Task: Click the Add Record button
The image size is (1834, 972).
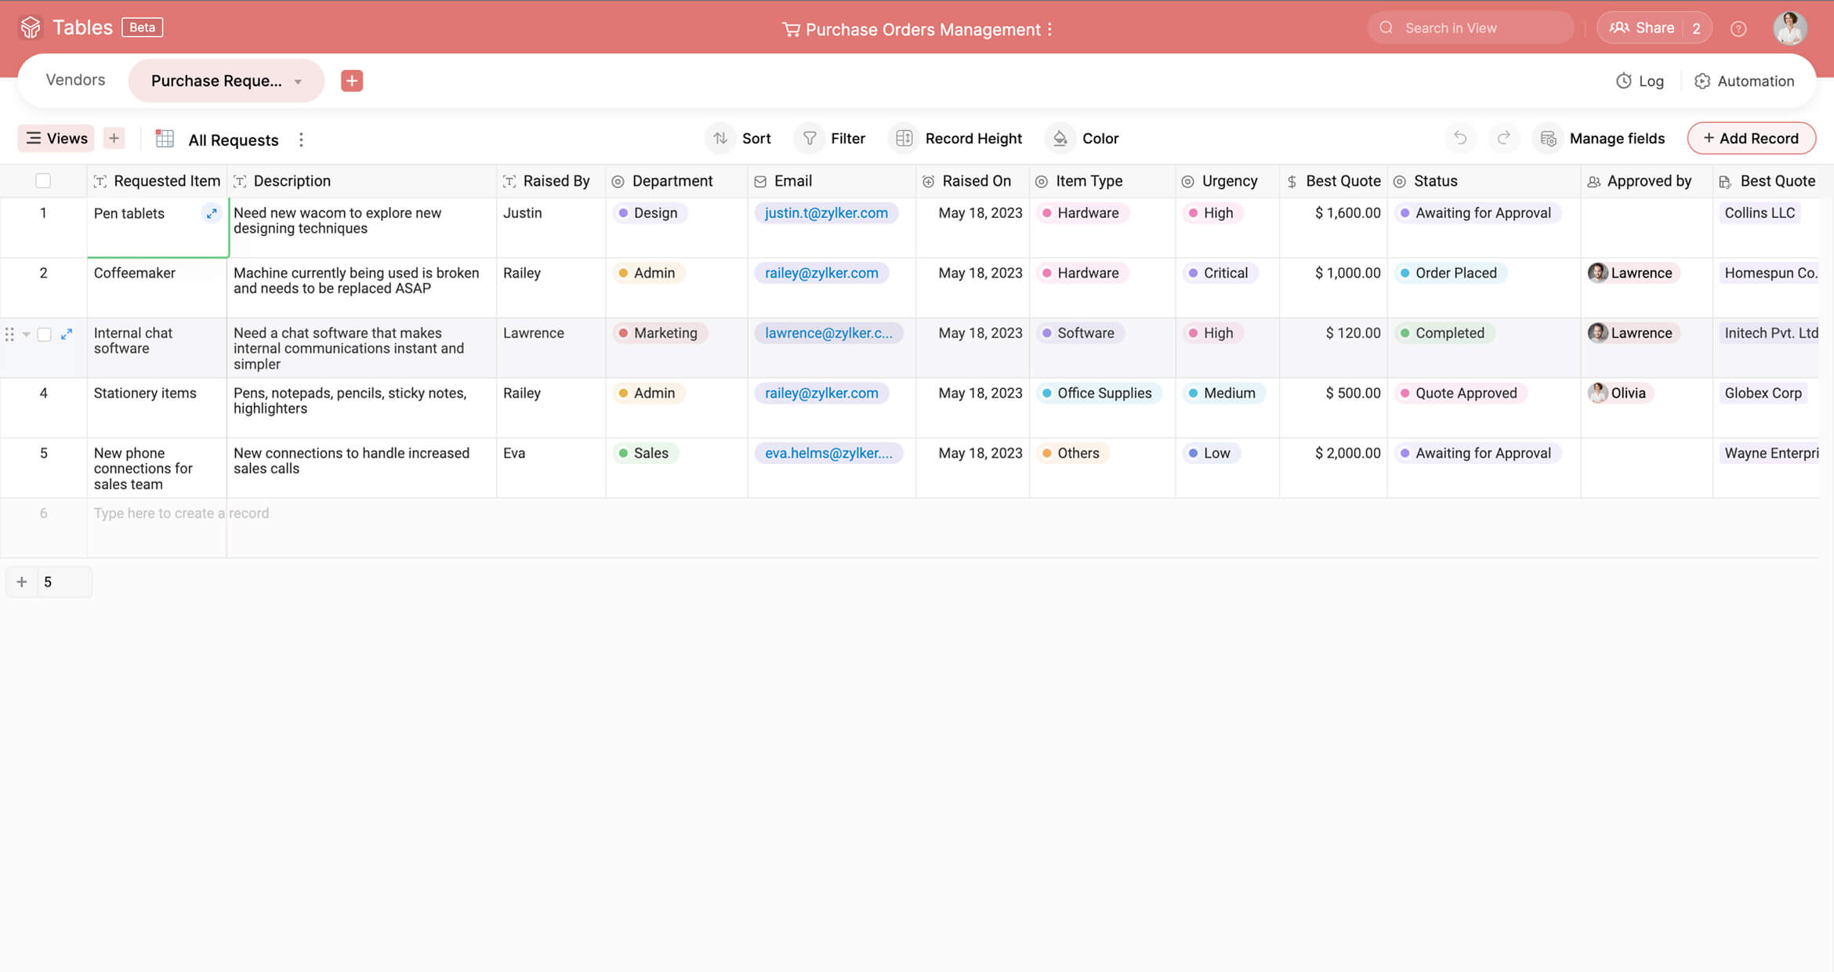Action: (1751, 138)
